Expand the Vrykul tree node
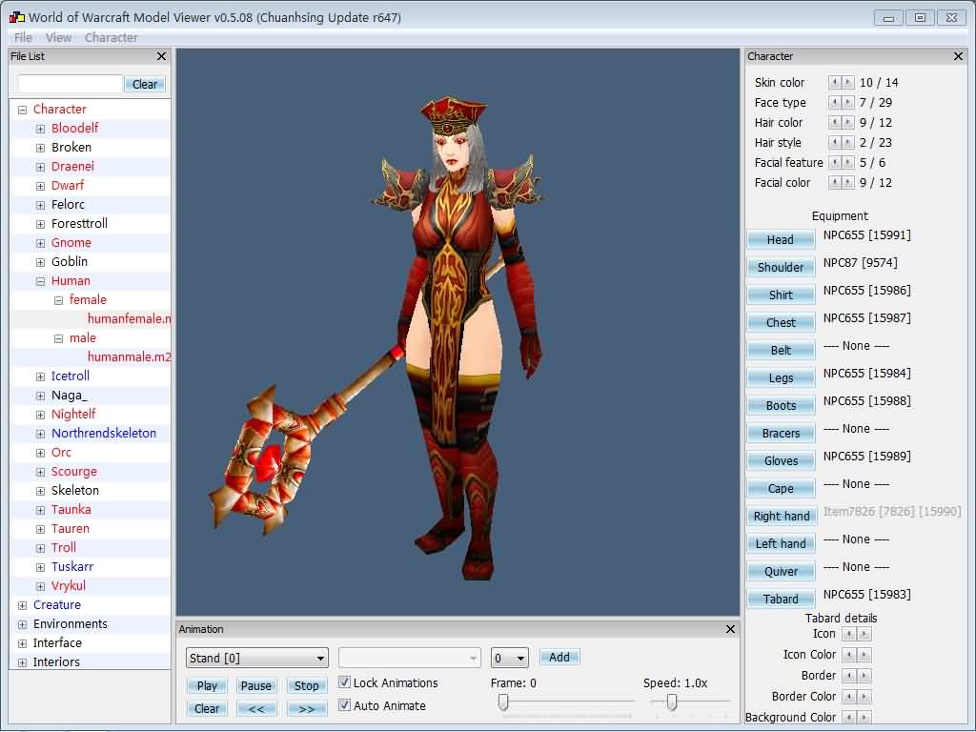 40,587
